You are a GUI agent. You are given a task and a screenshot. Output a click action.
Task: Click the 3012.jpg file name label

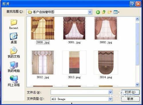(x=43, y=77)
